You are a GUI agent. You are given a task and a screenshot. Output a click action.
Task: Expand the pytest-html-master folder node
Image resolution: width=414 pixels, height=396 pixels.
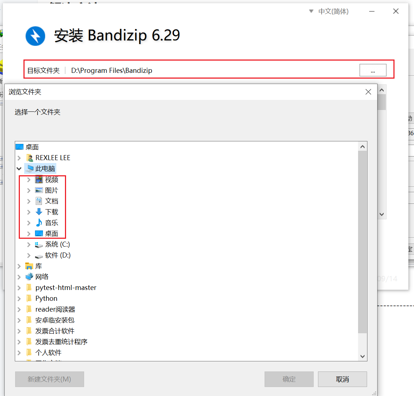[19, 288]
